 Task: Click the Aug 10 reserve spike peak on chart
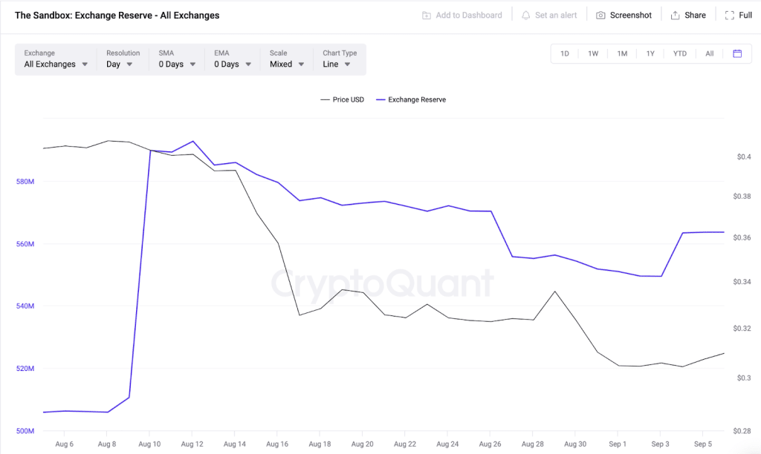point(150,151)
